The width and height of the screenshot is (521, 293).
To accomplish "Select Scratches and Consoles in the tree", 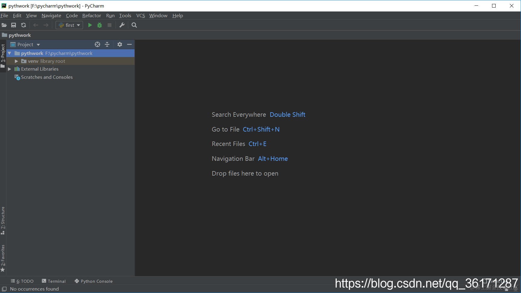I will [x=47, y=77].
